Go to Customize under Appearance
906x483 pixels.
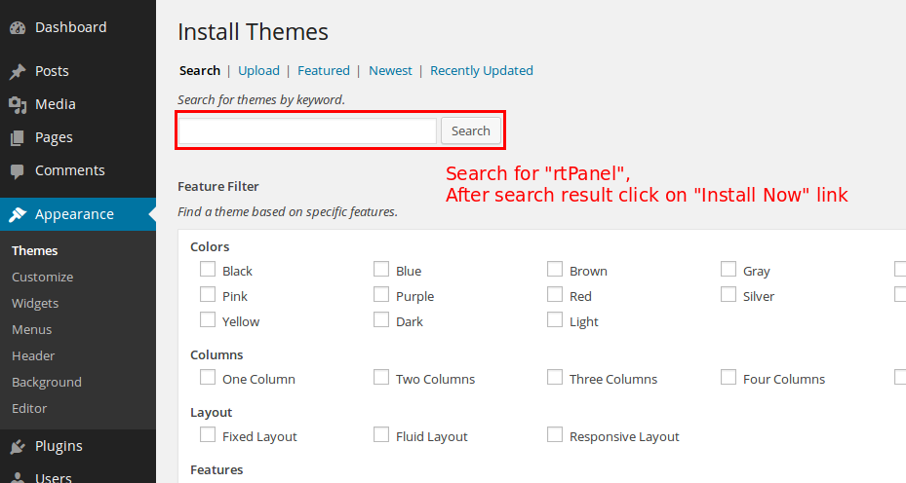(x=42, y=277)
